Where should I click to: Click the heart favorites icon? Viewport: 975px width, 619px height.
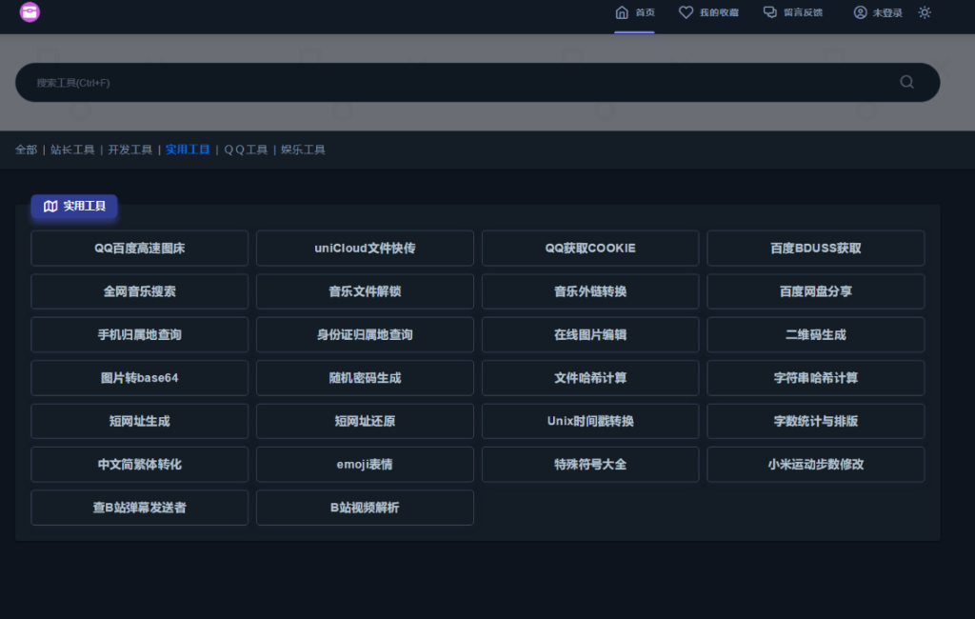686,12
